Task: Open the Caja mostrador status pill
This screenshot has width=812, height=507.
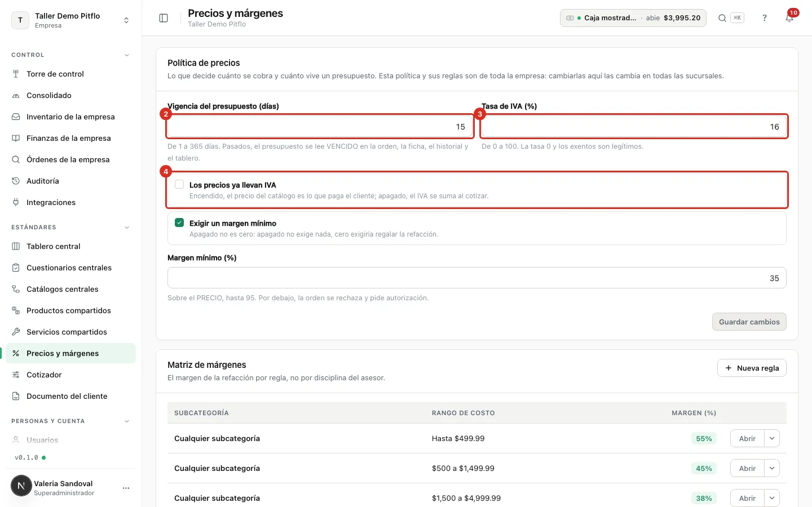Action: click(x=633, y=18)
